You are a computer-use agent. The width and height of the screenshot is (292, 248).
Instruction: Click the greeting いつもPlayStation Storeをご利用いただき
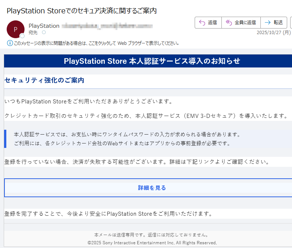pyautogui.click(x=88, y=102)
